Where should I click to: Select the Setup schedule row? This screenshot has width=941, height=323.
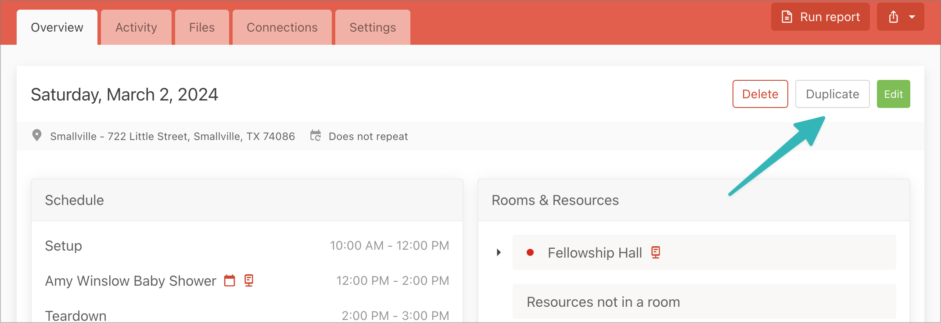tap(247, 246)
